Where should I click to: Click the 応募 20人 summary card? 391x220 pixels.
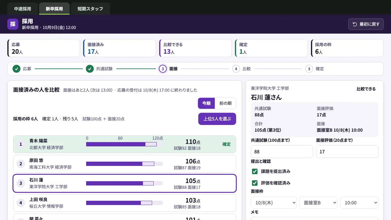(44, 48)
